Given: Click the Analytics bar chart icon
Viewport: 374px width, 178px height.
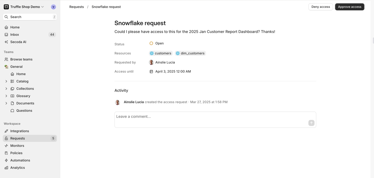Looking at the screenshot, I should pos(6,168).
